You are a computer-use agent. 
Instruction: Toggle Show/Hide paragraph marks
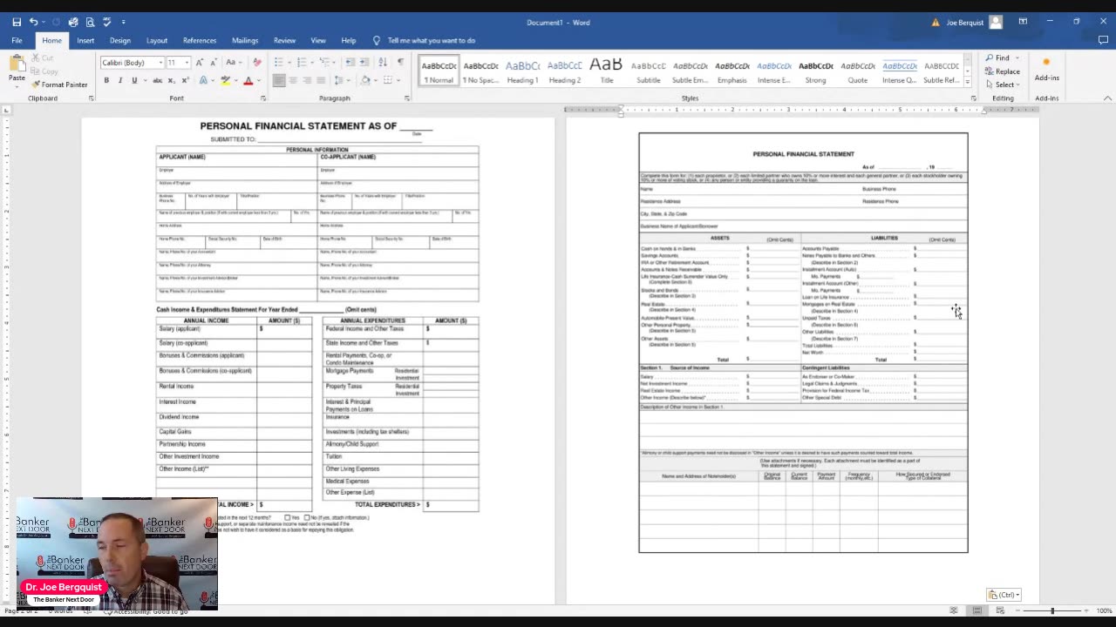pos(400,63)
